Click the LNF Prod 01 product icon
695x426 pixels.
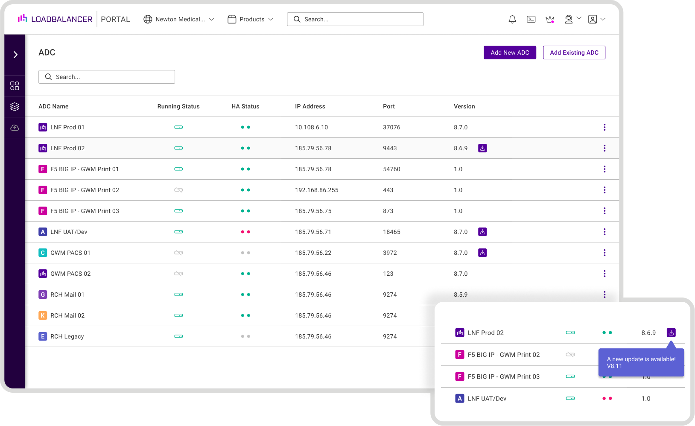click(x=43, y=127)
